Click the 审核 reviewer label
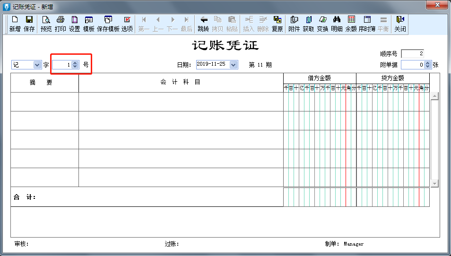Viewport: 451px width, 256px height. (x=22, y=244)
